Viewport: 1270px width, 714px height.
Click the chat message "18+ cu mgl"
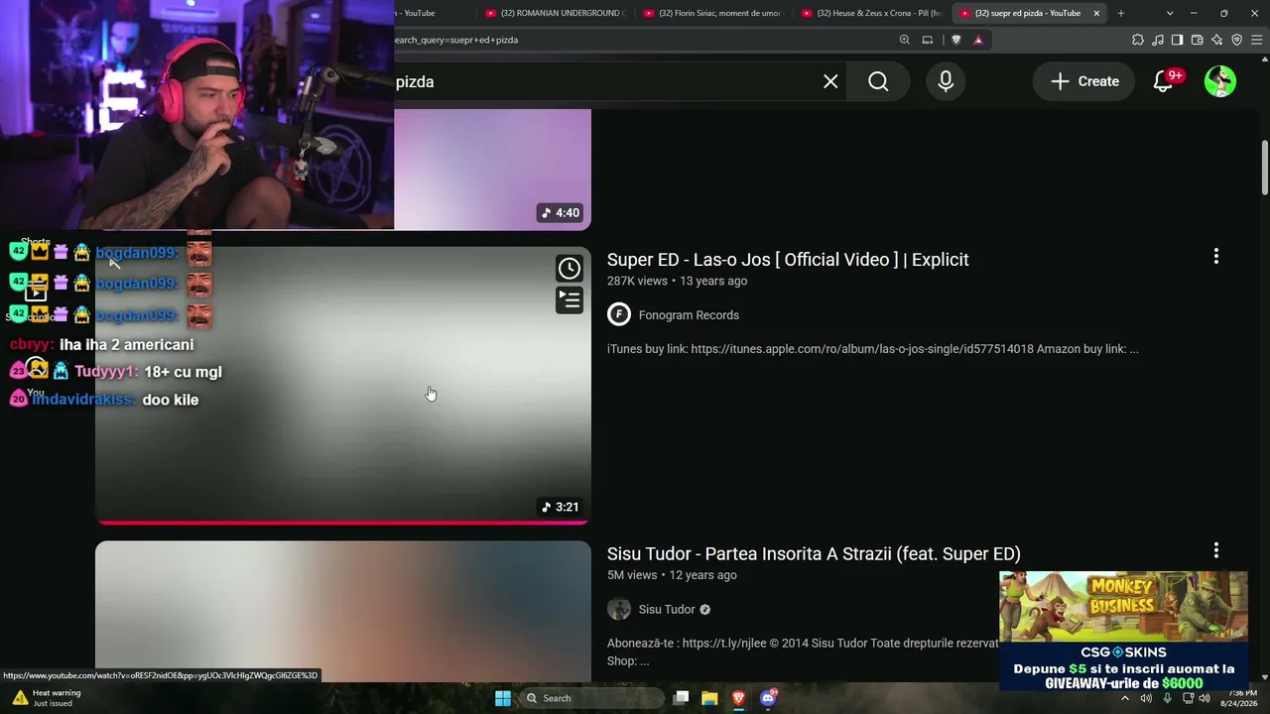pyautogui.click(x=183, y=372)
